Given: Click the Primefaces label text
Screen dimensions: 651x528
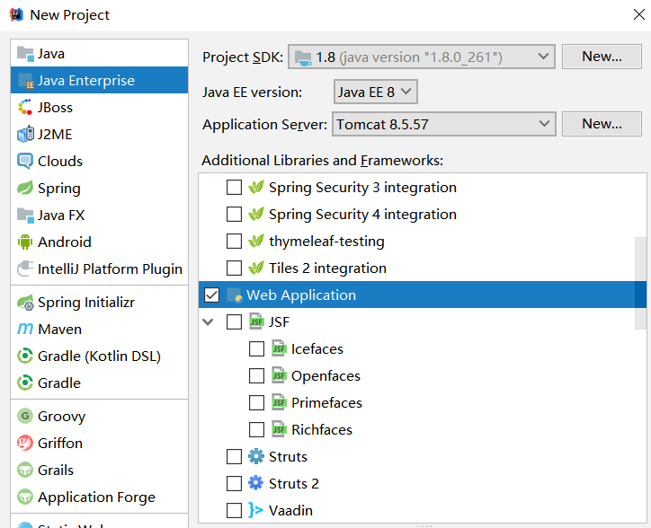Looking at the screenshot, I should tap(326, 403).
